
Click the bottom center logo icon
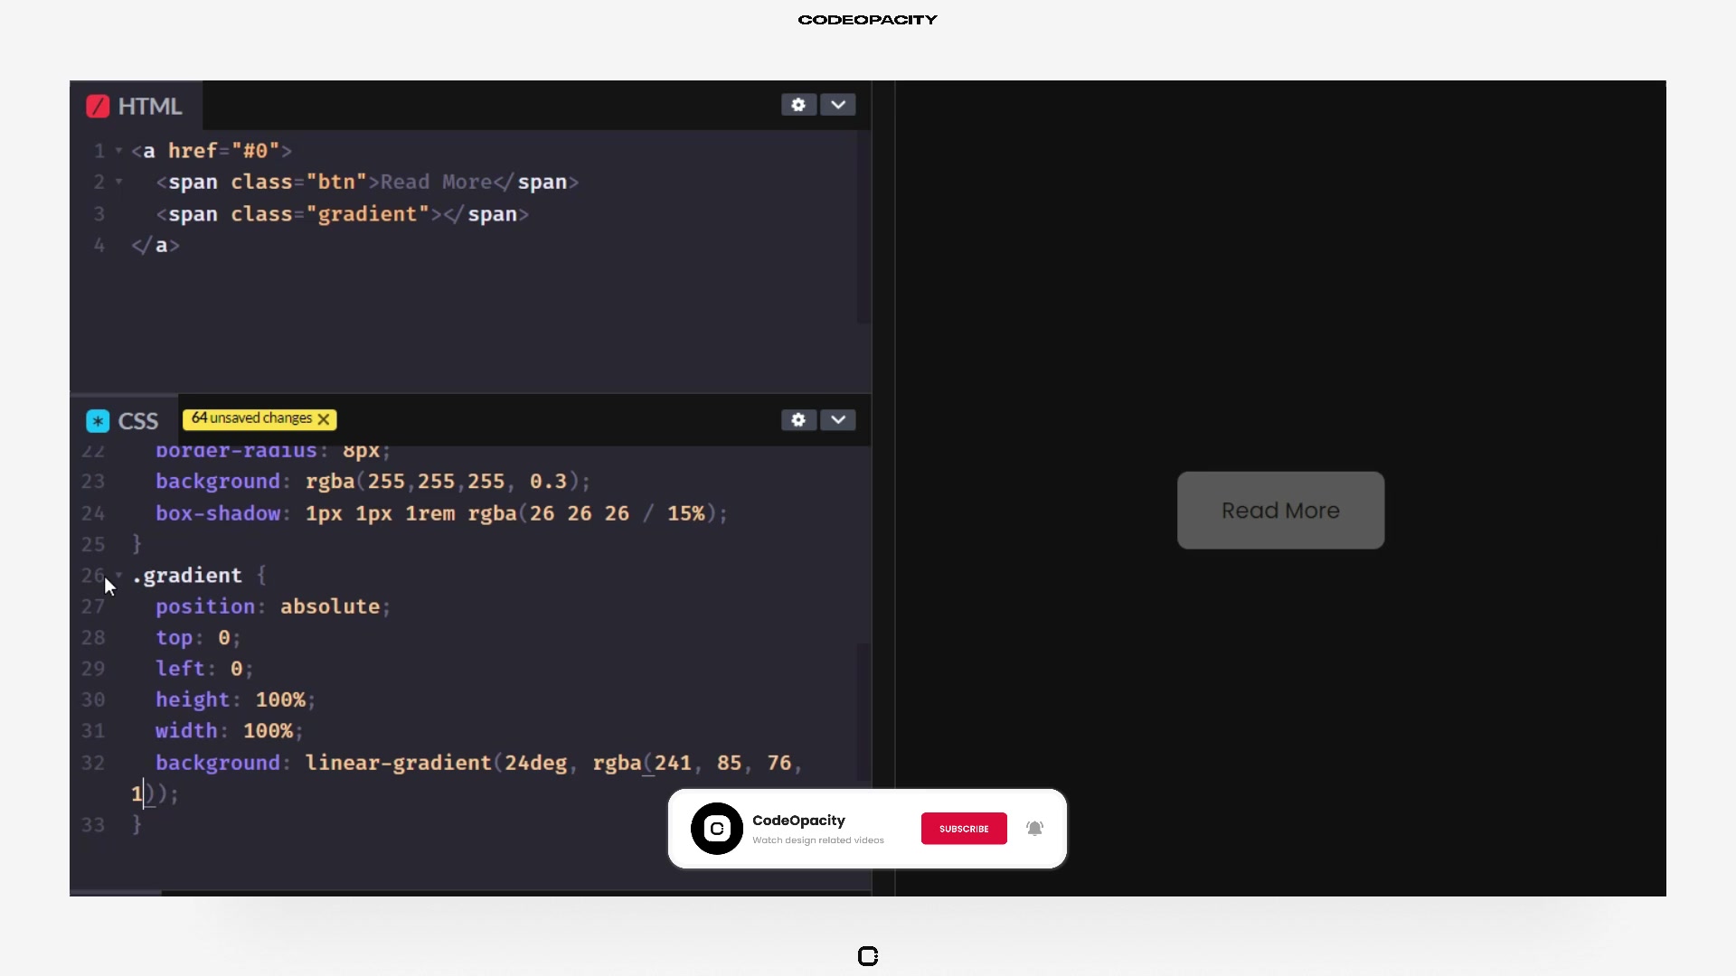(x=868, y=956)
